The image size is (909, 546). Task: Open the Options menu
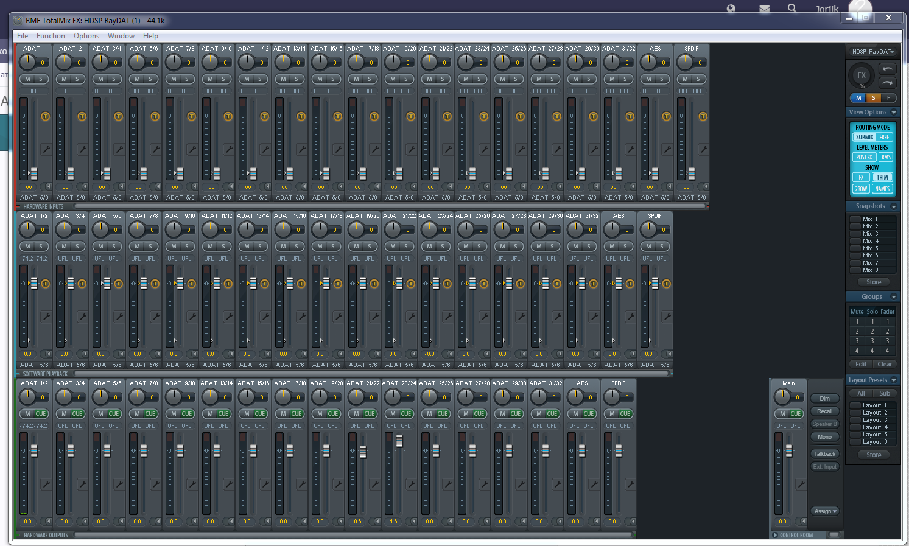pos(86,36)
